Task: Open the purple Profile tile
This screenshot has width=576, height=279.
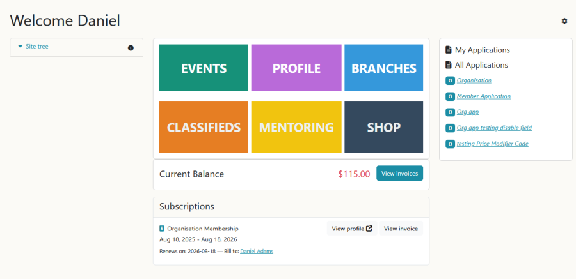Action: (296, 68)
